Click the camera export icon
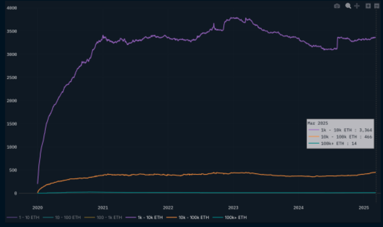This screenshot has width=383, height=227. tap(337, 6)
